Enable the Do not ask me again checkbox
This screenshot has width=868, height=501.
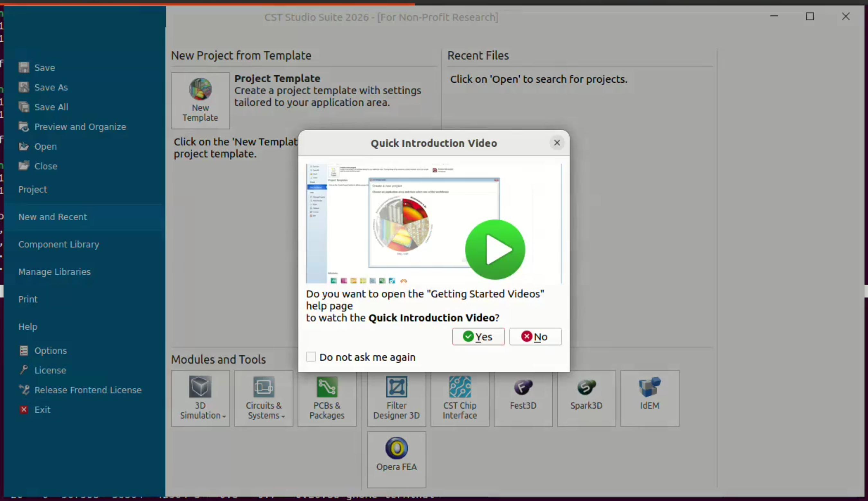coord(311,357)
